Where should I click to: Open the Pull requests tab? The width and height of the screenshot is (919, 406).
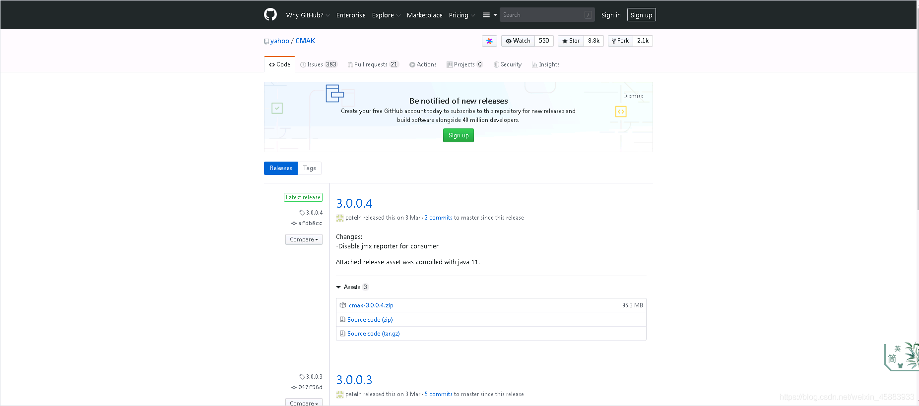click(x=373, y=64)
